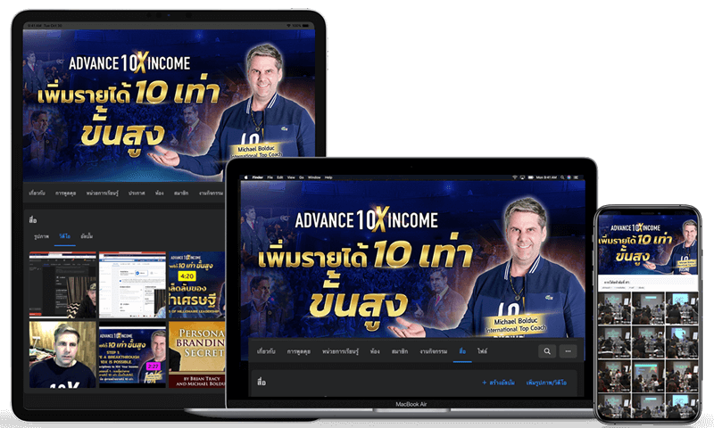Open View menu on the laptop
Image resolution: width=714 pixels, height=428 pixels.
click(x=291, y=177)
